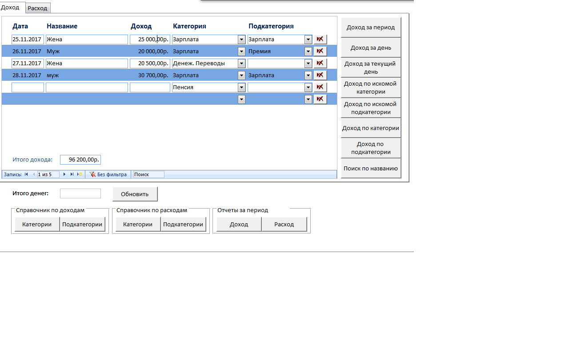Click the record number field 1 из 5
This screenshot has width=569, height=355.
coord(48,174)
